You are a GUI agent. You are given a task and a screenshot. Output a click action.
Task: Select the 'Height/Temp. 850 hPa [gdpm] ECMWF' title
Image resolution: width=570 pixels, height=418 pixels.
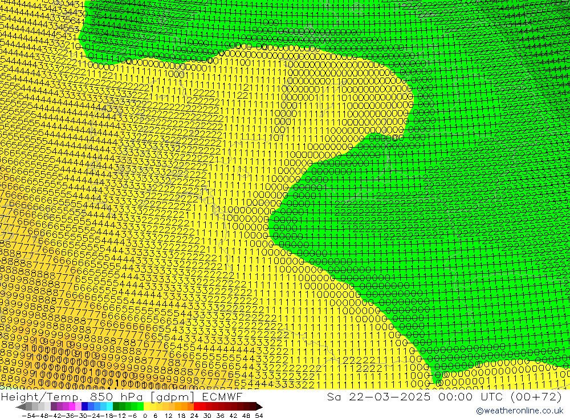tap(121, 396)
